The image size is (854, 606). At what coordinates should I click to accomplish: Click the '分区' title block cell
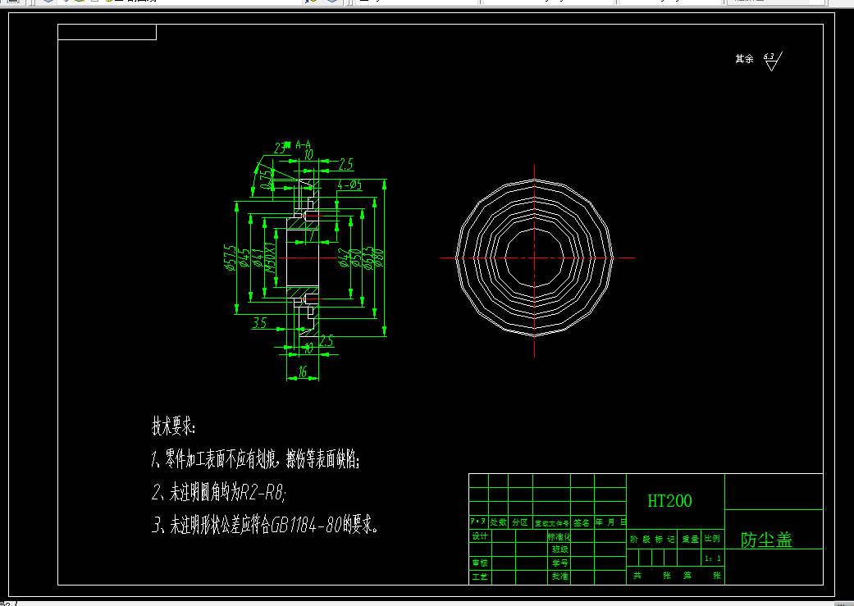[x=520, y=522]
